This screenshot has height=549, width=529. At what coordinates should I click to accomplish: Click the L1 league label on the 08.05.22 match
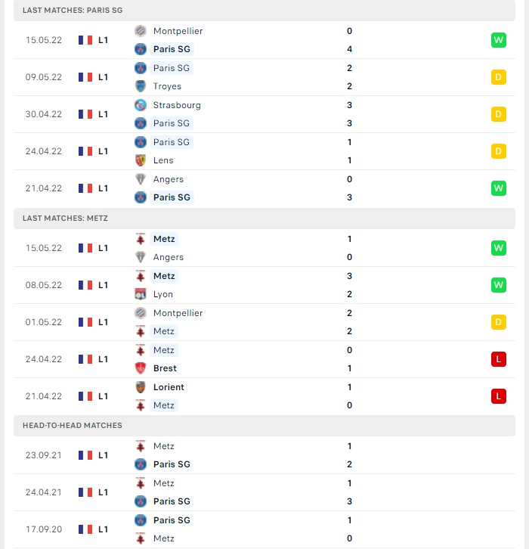coord(103,285)
